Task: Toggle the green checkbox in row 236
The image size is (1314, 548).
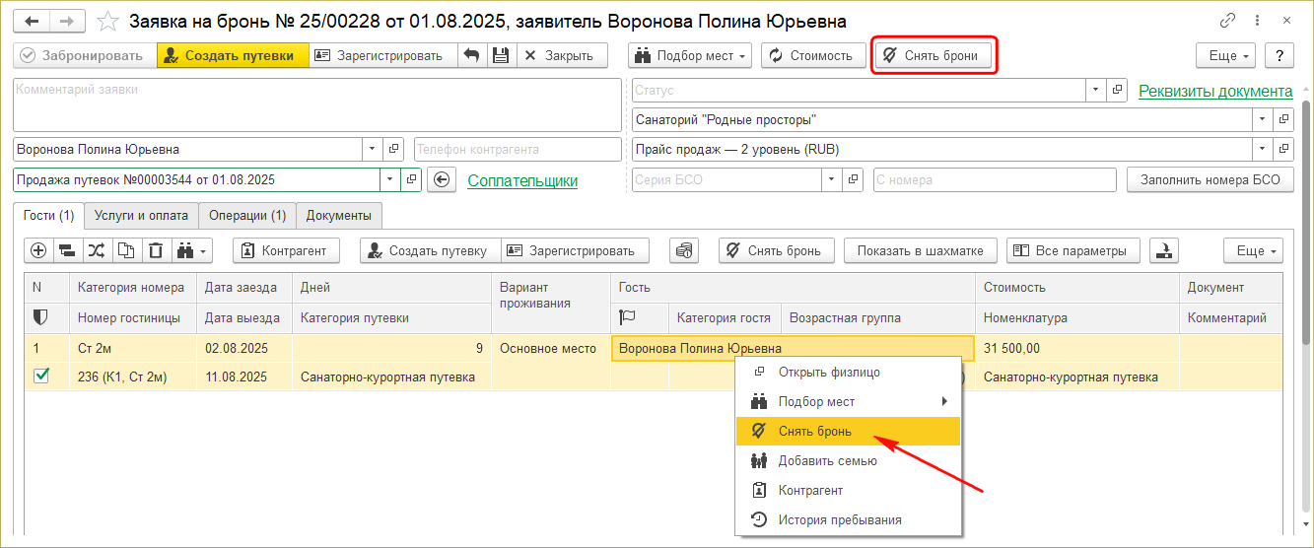Action: pos(41,376)
